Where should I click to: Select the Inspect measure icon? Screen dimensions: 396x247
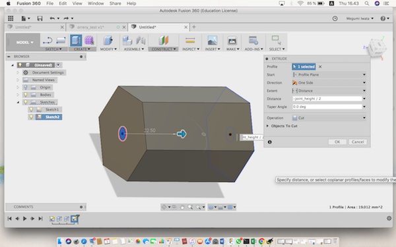[x=190, y=40]
